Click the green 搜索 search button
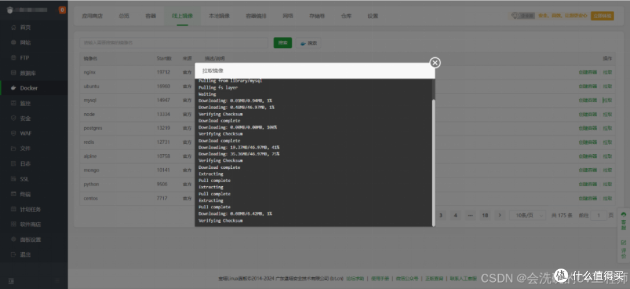The height and width of the screenshot is (289, 630). 283,43
